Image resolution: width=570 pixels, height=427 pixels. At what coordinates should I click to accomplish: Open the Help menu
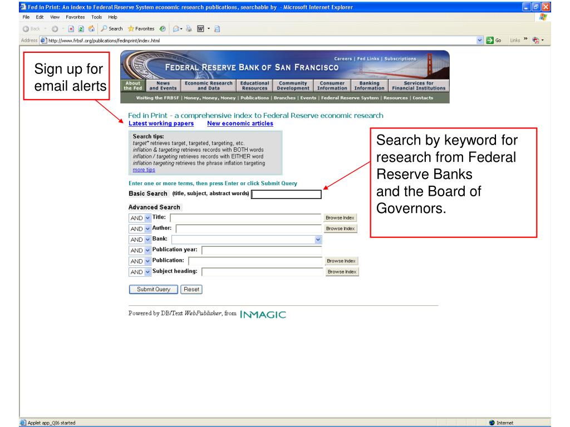(x=112, y=17)
